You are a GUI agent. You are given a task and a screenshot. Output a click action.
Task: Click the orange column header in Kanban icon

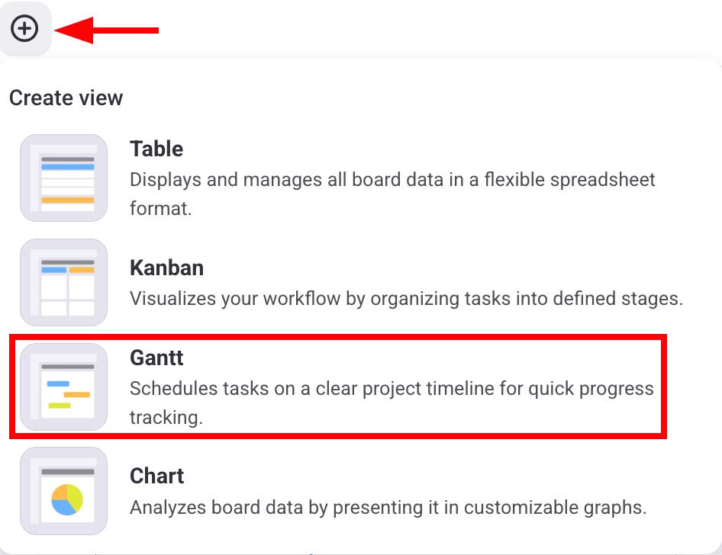[x=82, y=270]
